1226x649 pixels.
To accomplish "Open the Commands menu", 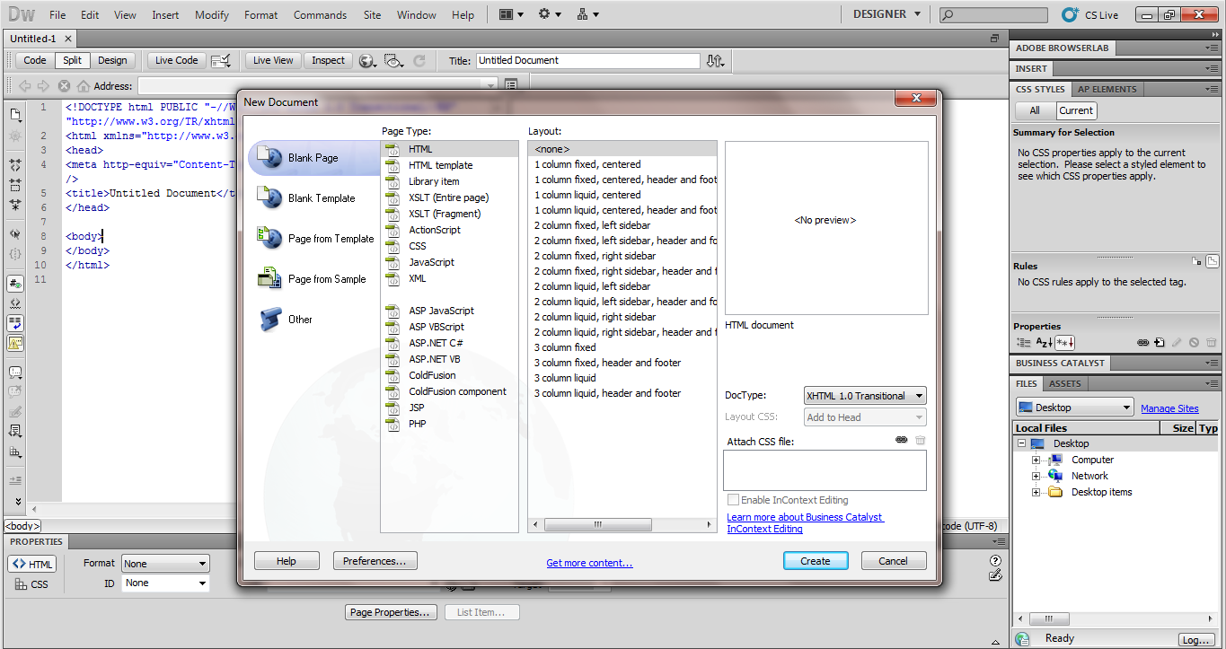I will click(320, 15).
